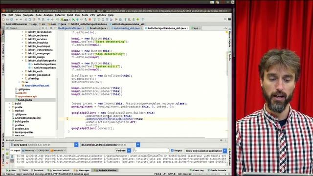Click the red Stop icon in toolbar
The image size is (313, 176).
click(90, 20)
